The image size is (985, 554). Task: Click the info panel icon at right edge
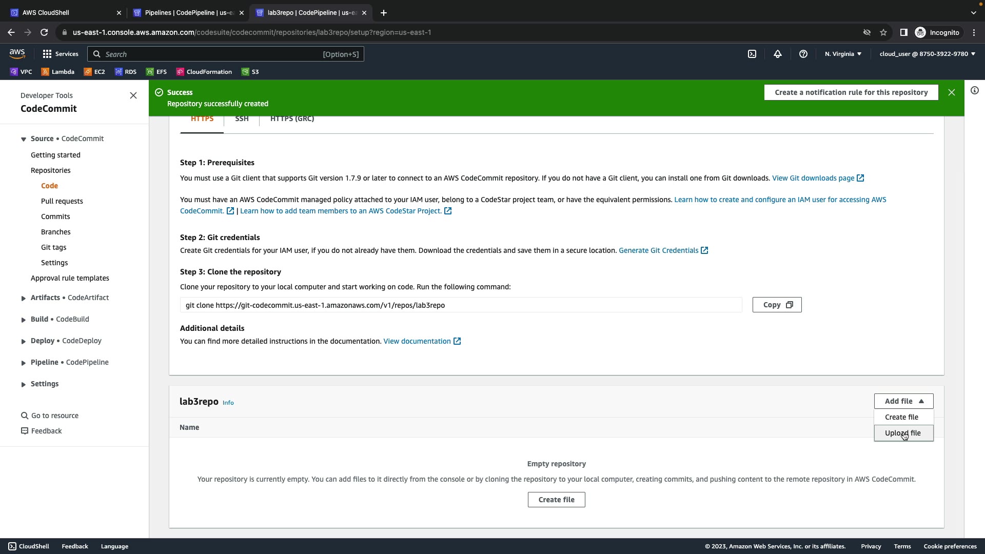tap(974, 91)
